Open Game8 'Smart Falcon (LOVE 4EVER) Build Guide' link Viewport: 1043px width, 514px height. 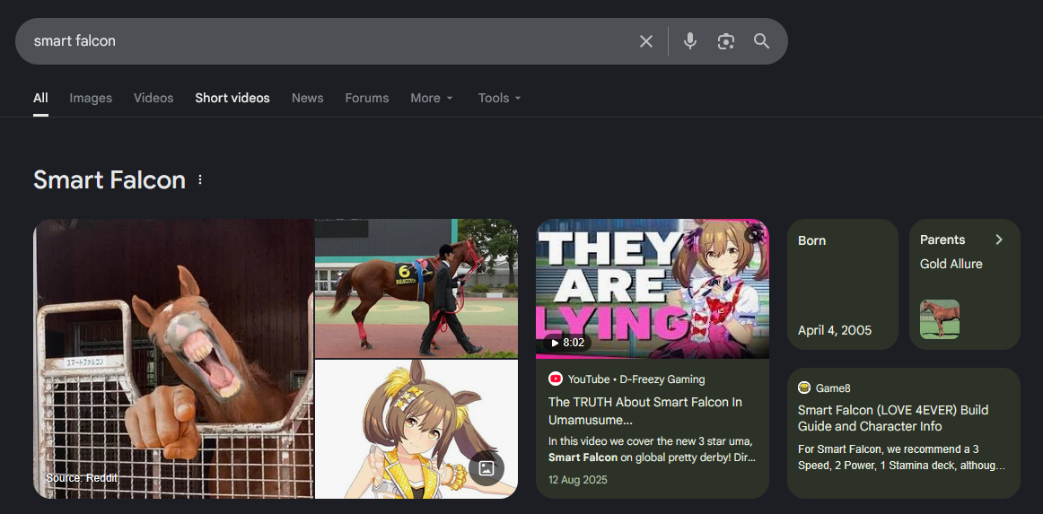[893, 418]
